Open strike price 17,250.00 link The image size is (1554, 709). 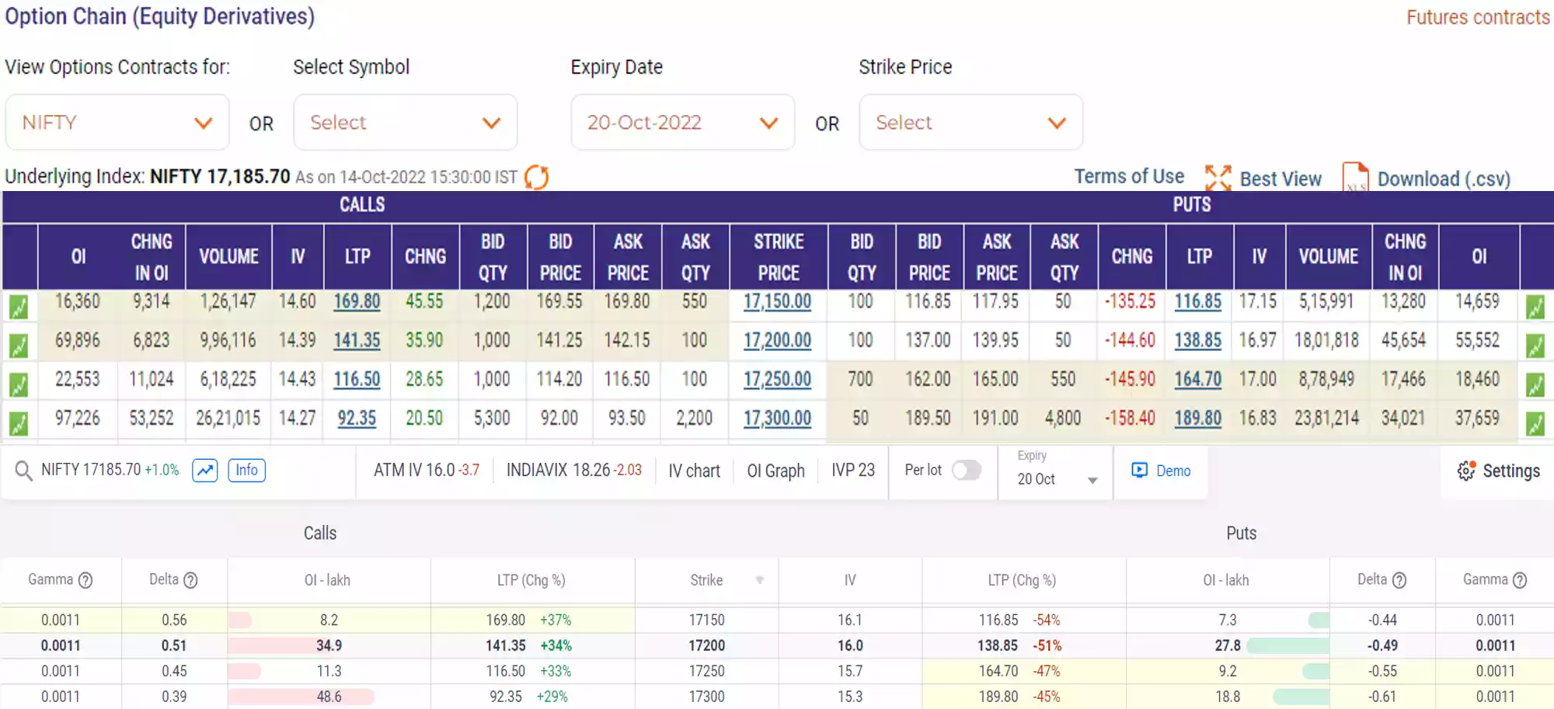click(x=777, y=379)
